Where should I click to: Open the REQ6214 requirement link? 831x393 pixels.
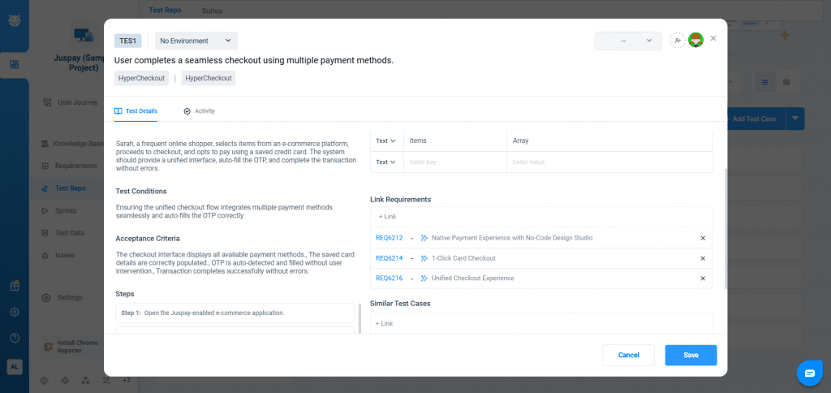point(389,258)
